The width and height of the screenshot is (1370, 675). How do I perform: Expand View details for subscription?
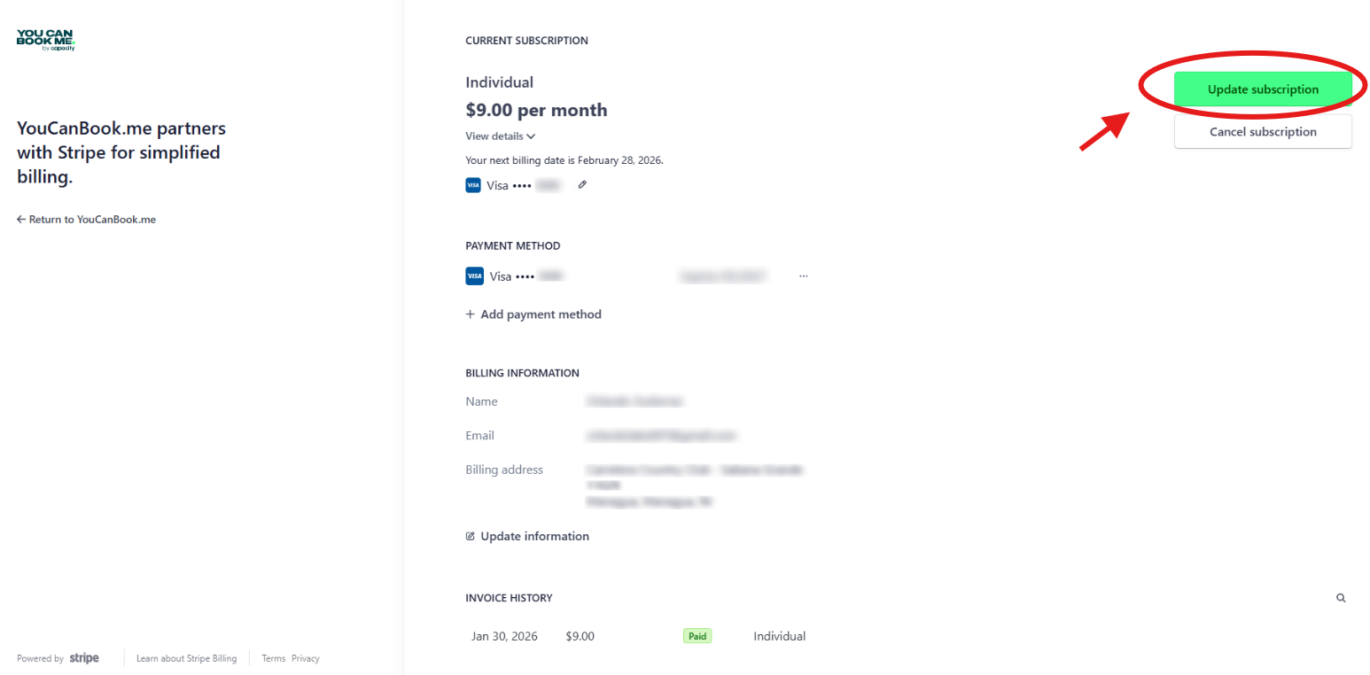click(501, 136)
